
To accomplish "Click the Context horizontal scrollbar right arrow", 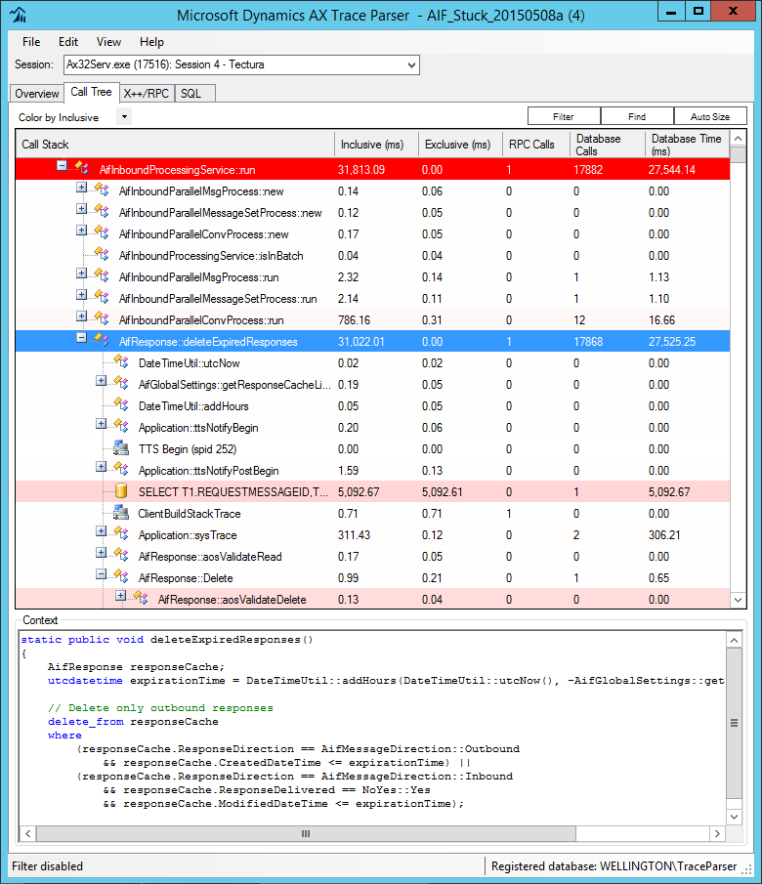I will (717, 833).
